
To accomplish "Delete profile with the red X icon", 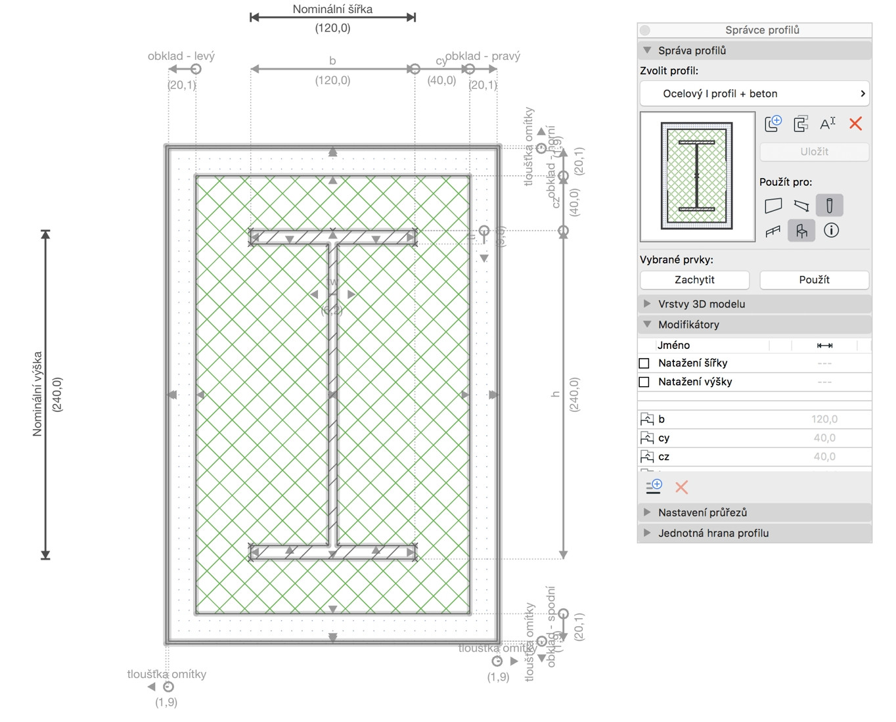I will click(x=855, y=124).
